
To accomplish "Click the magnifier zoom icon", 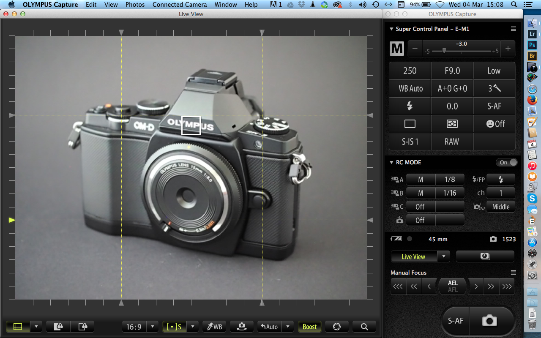I will [364, 327].
